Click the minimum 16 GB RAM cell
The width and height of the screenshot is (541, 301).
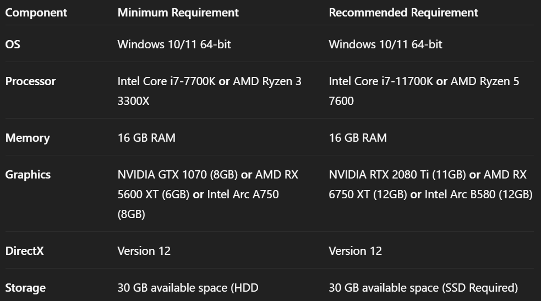[x=146, y=138]
